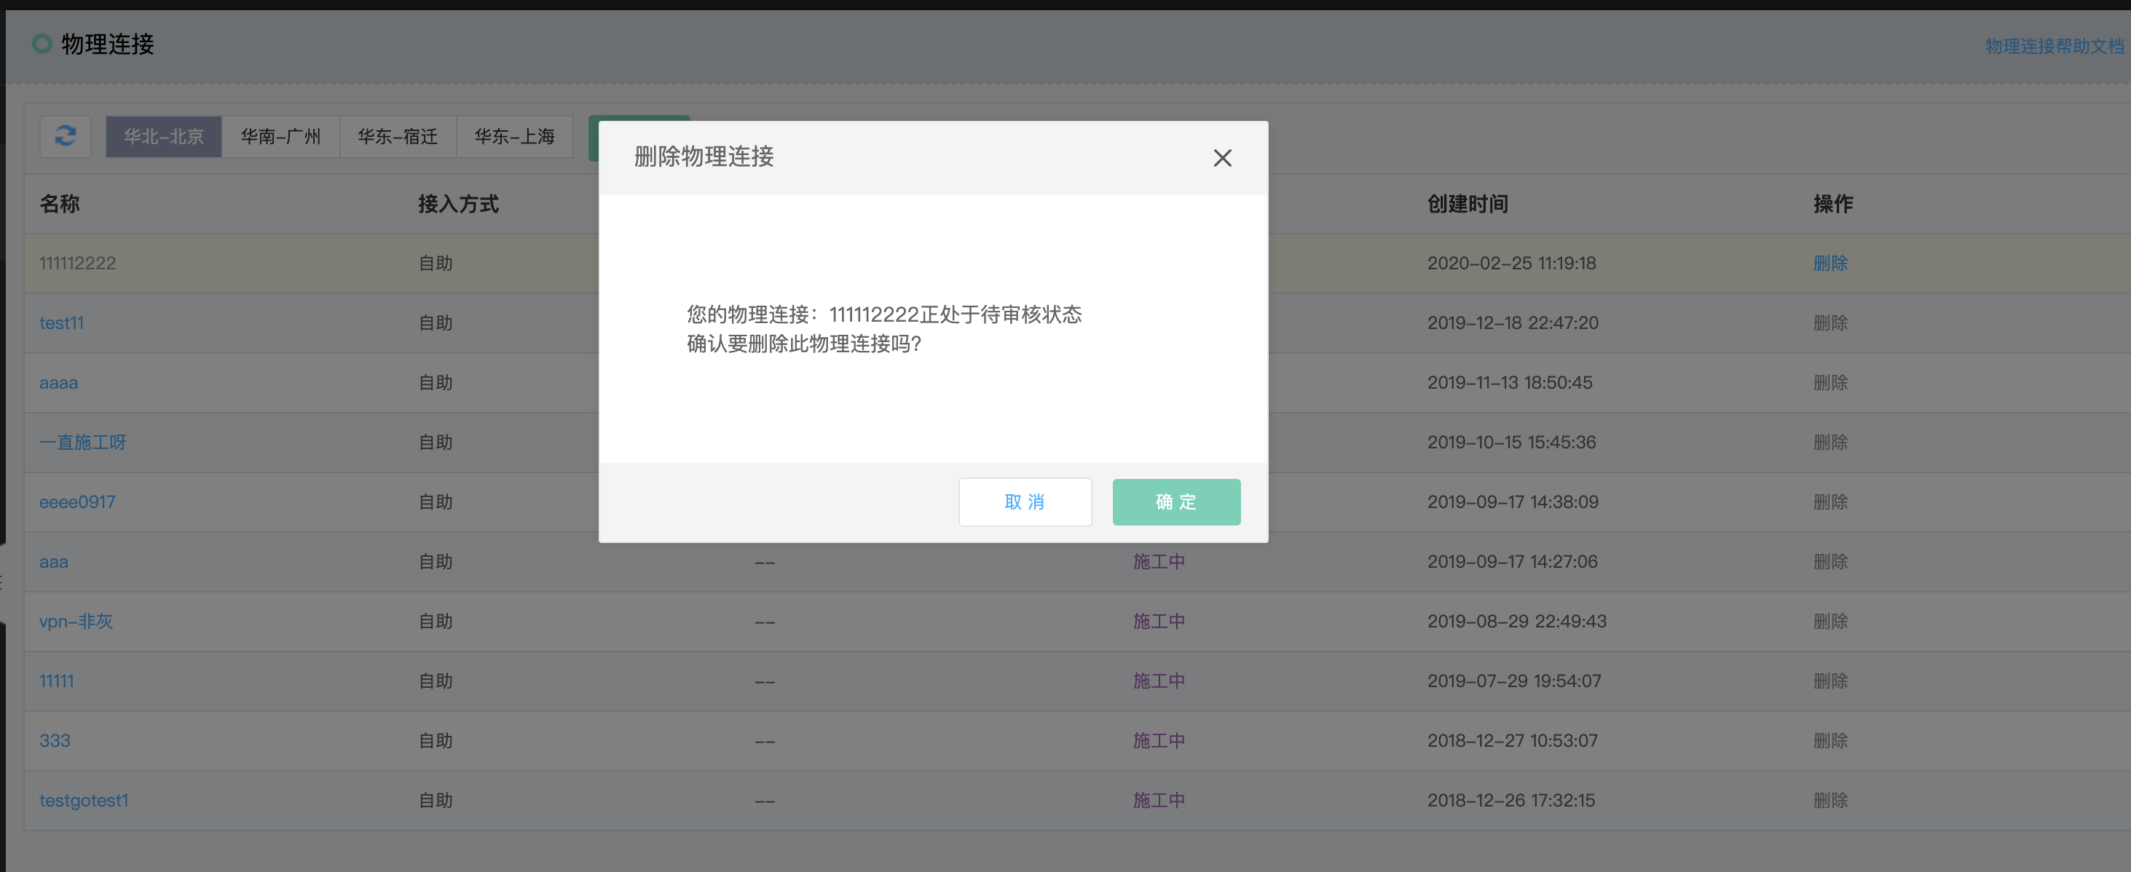The width and height of the screenshot is (2131, 872).
Task: Open the 物理连接帮助文档 help link
Action: click(2054, 47)
